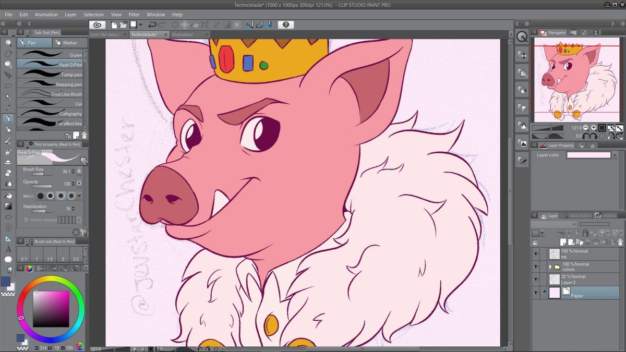Click Quick Access icon in right dock
This screenshot has width=626, height=352.
(522, 37)
